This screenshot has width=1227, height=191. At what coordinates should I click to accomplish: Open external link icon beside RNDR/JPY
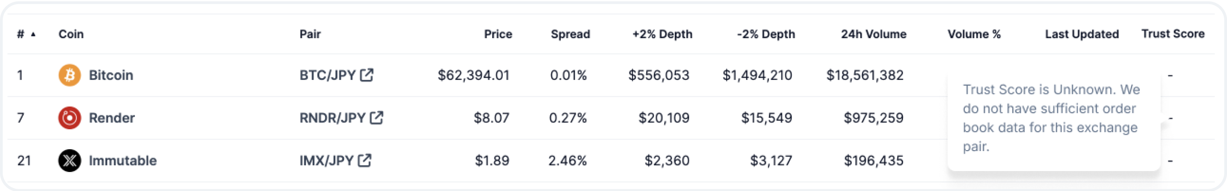click(376, 118)
